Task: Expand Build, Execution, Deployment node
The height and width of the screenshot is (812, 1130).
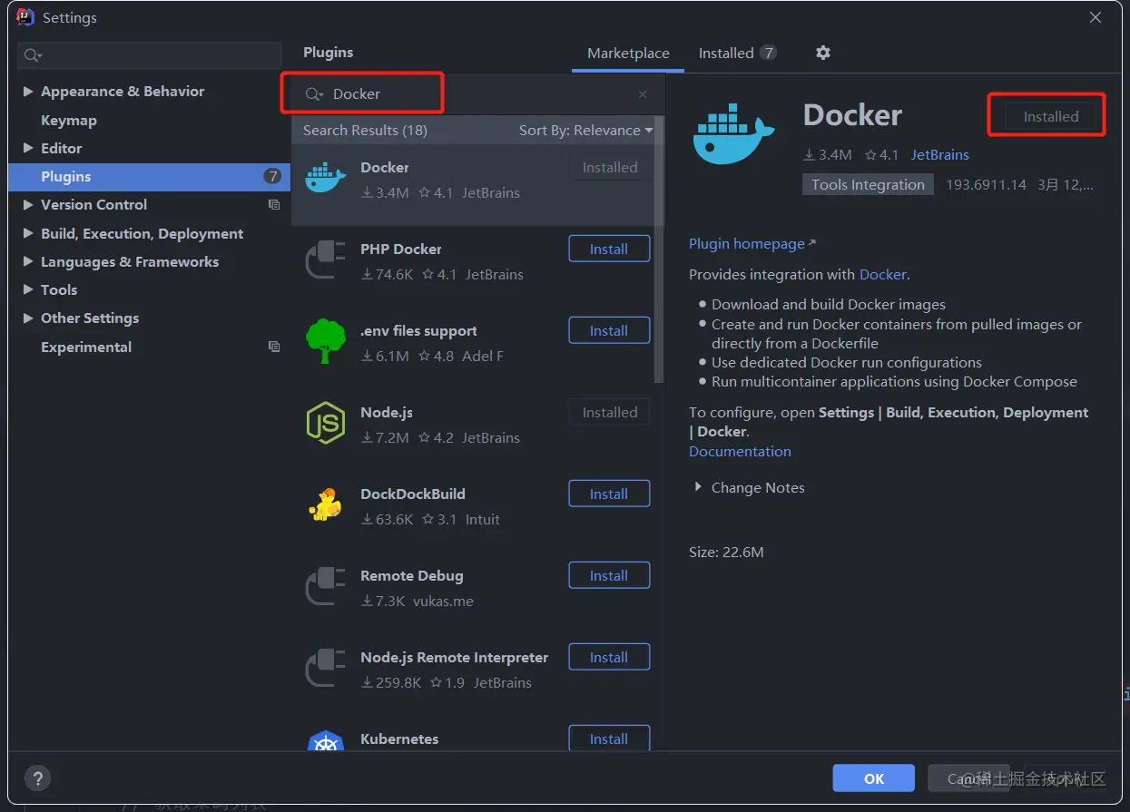Action: pyautogui.click(x=28, y=233)
